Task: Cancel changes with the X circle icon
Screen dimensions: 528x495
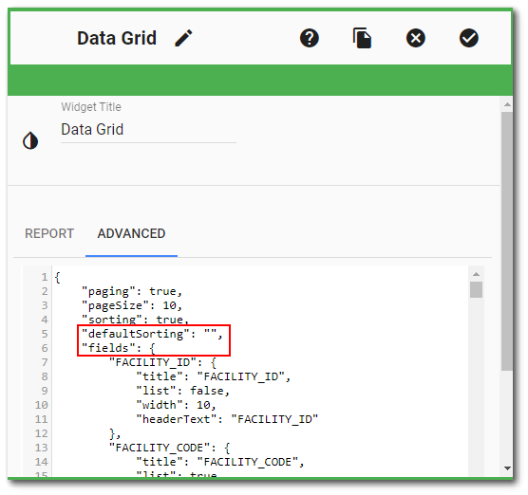Action: click(416, 38)
